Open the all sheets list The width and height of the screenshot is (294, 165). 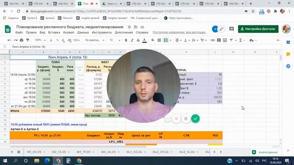(19, 152)
